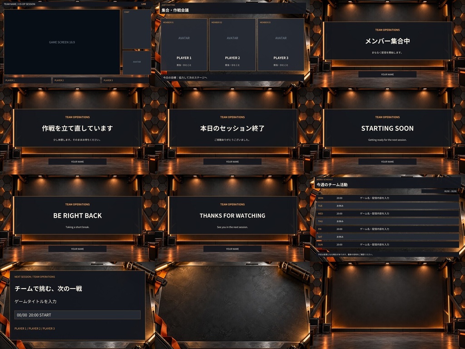This screenshot has height=349, width=465.
Task: Click the "00/00 20:00 START" field
Action: [77, 315]
